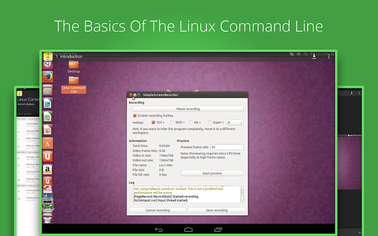Screen dimensions: 378x236
Task: Click the Total time value 0:00:00
Action: [x=164, y=146]
